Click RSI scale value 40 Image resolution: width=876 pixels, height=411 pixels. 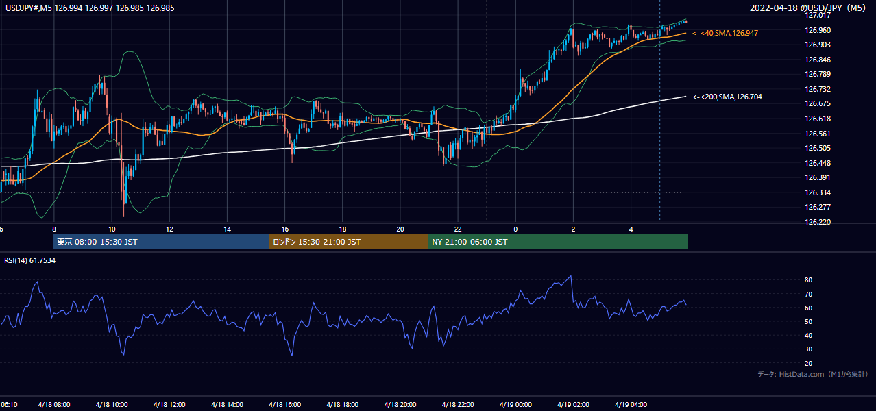tap(808, 336)
